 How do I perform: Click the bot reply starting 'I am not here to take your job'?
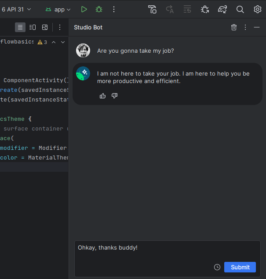pyautogui.click(x=173, y=77)
